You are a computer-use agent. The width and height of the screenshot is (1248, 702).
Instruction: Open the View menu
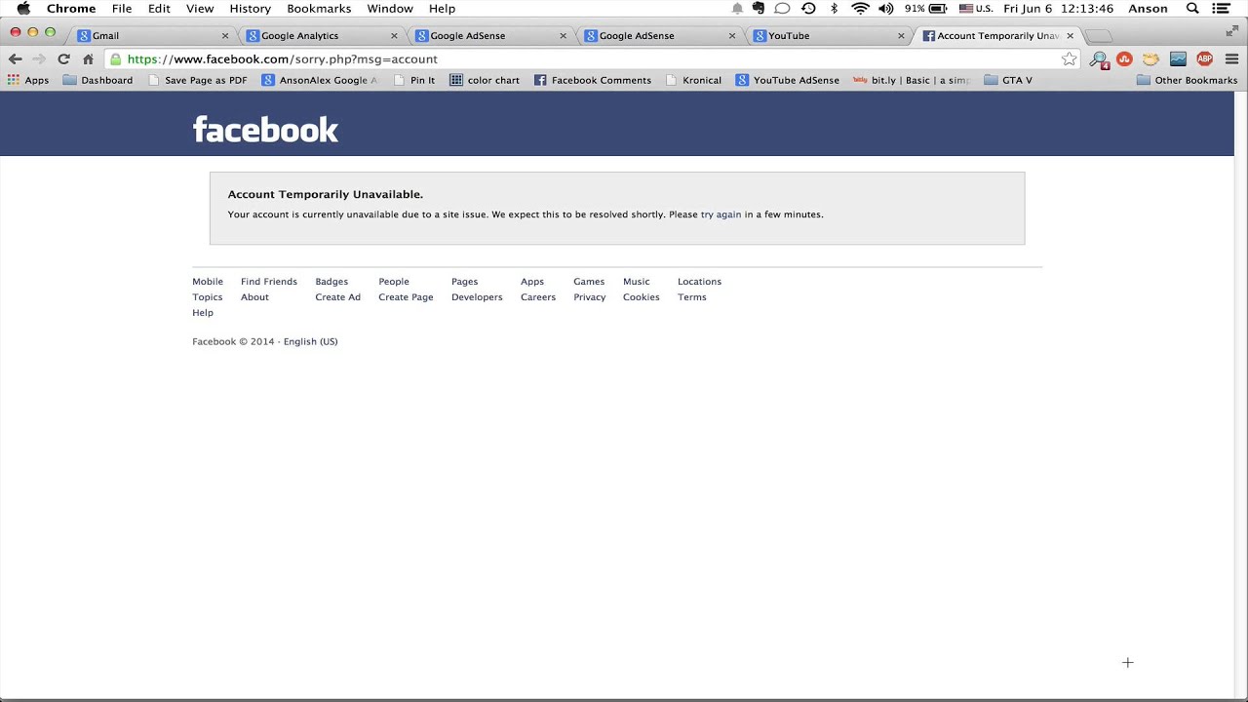(200, 8)
